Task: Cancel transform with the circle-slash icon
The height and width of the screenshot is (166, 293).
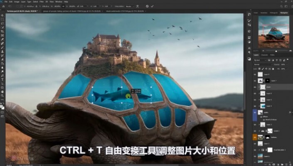Action: [147, 6]
